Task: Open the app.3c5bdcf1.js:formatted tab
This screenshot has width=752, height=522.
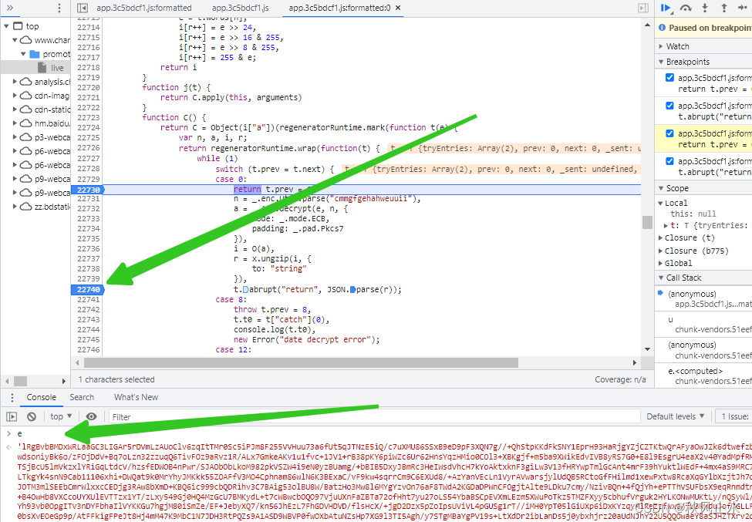Action: (144, 8)
